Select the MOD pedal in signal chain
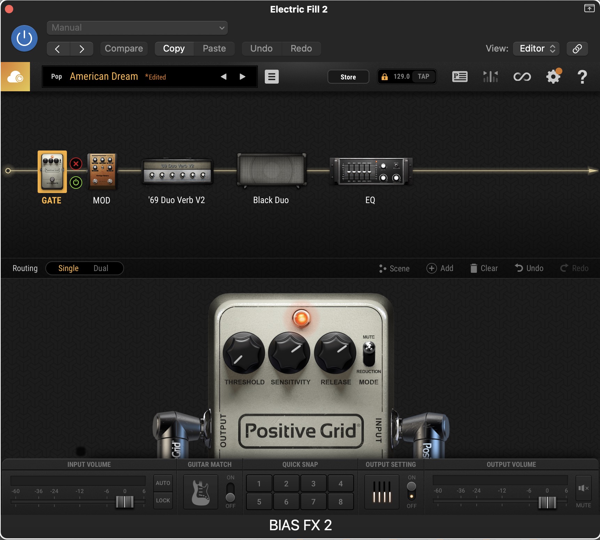600x540 pixels. [102, 172]
